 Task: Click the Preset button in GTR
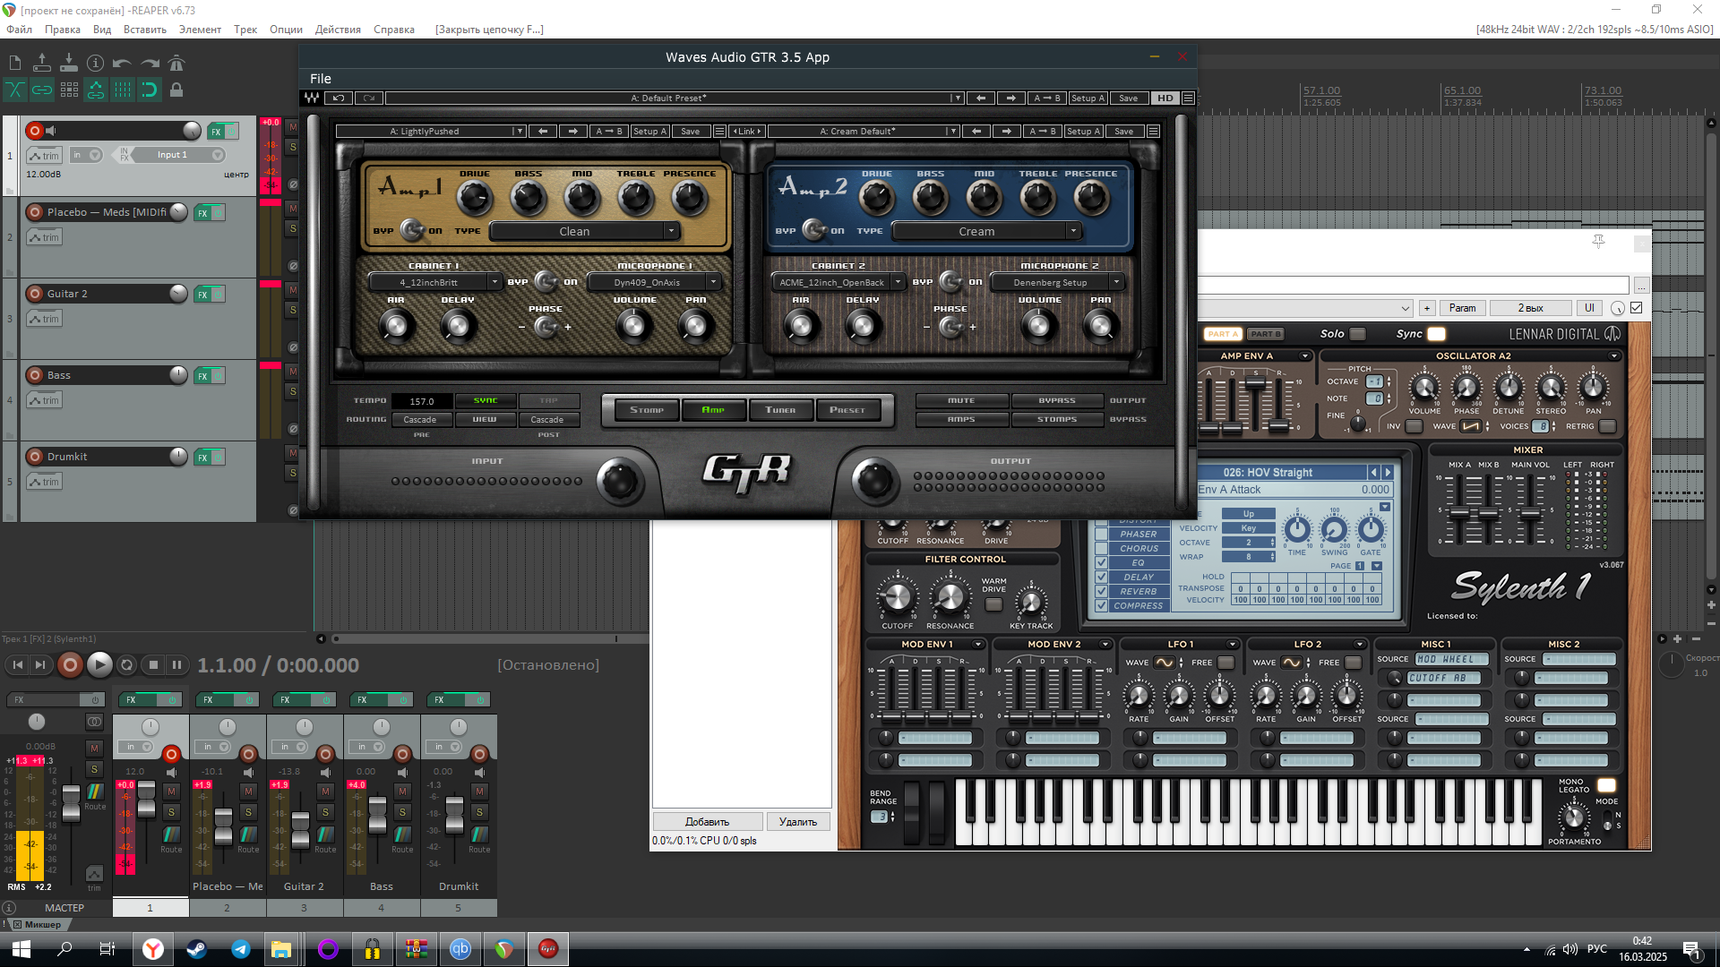847,410
